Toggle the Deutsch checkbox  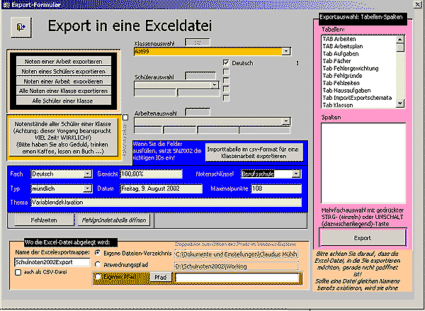click(x=226, y=62)
